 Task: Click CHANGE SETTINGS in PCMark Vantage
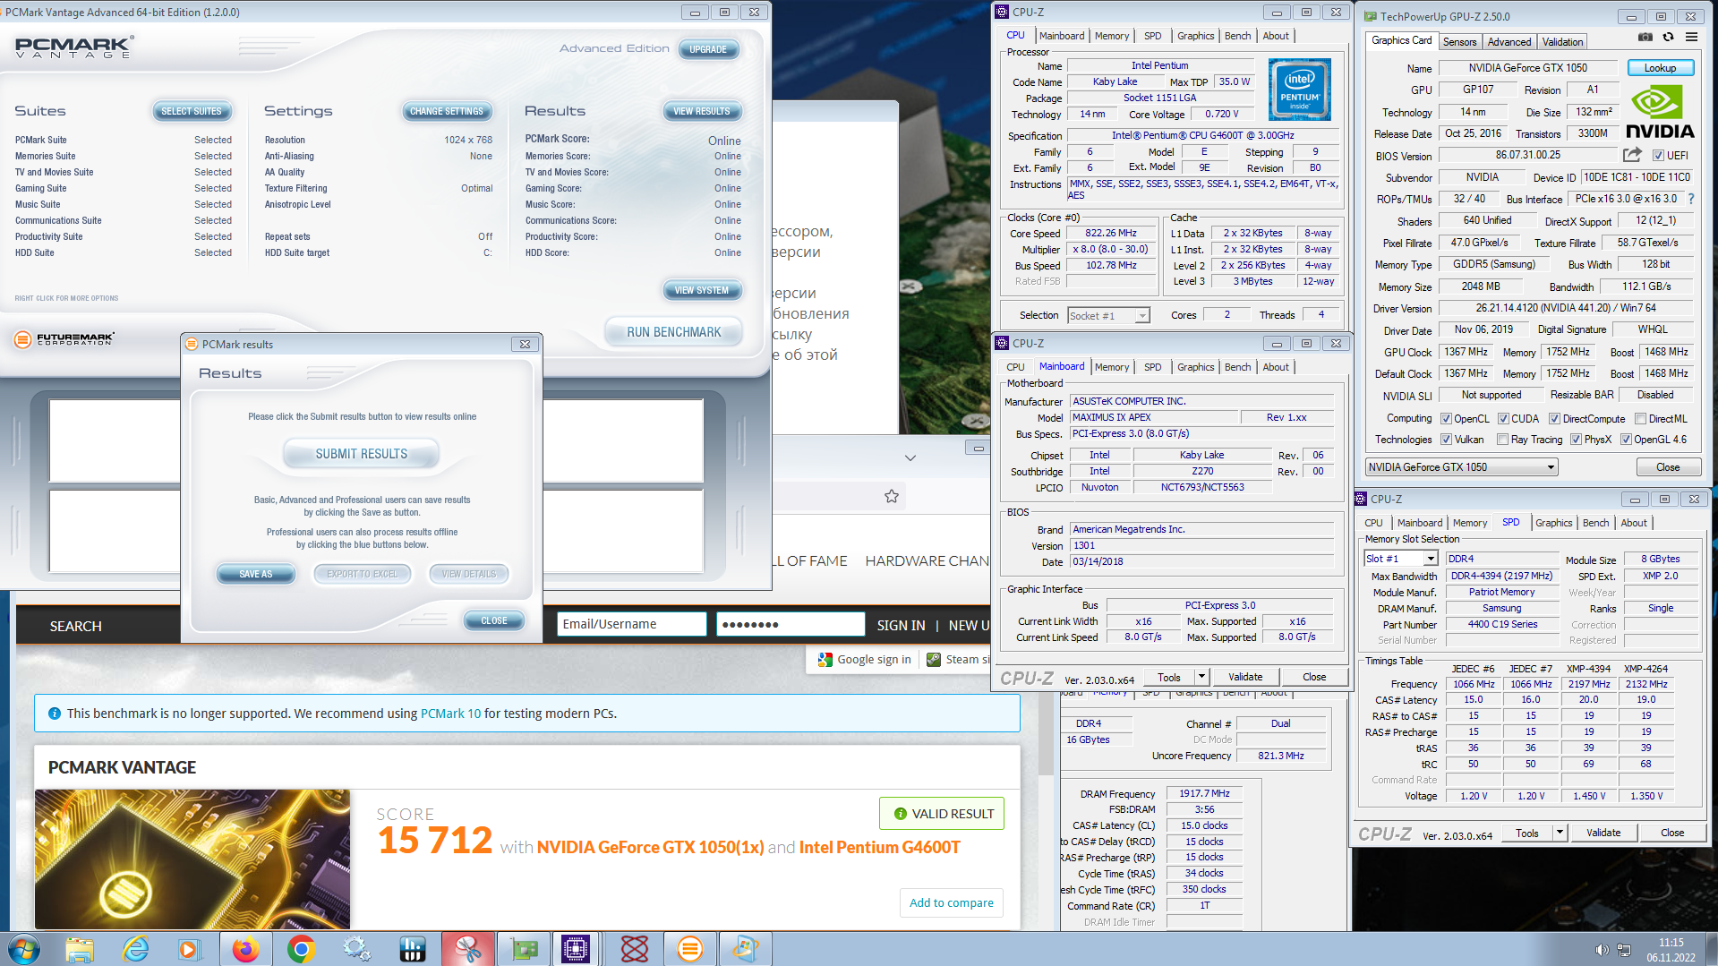pos(447,111)
